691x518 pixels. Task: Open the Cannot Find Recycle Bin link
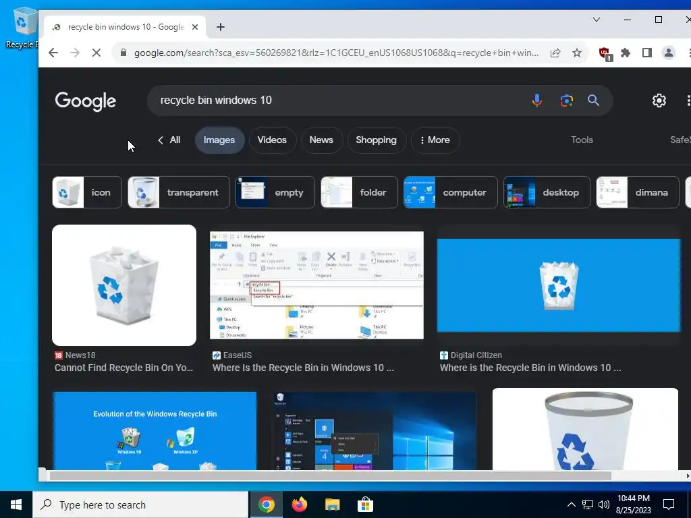124,368
